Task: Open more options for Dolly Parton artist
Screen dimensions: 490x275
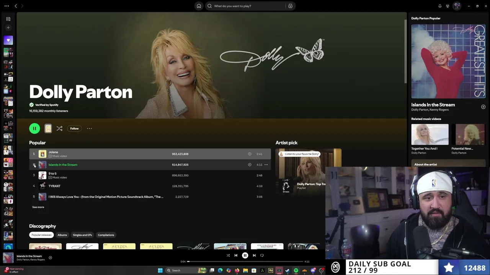Action: click(x=89, y=128)
